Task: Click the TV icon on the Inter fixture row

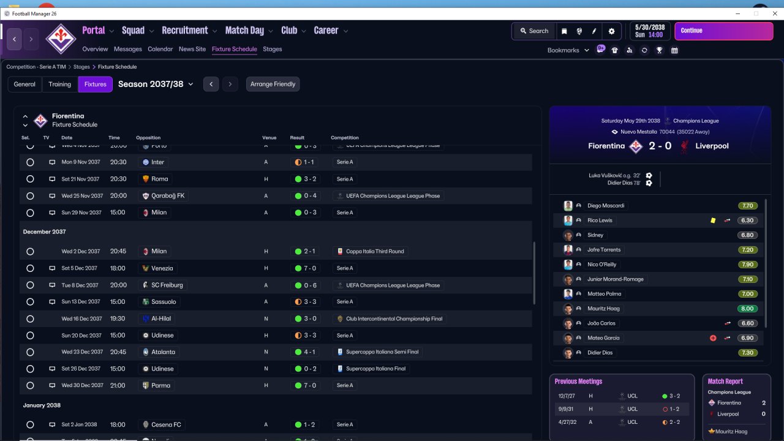Action: tap(52, 162)
